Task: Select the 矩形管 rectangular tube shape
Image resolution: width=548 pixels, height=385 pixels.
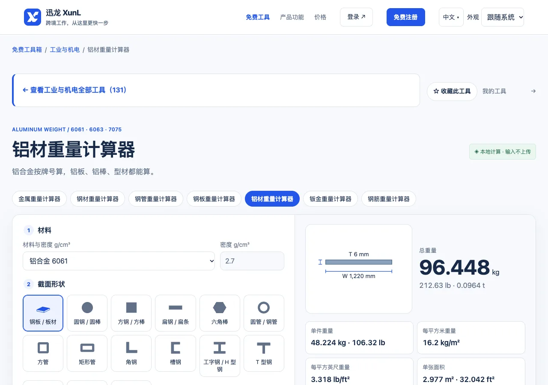Action: pyautogui.click(x=87, y=353)
